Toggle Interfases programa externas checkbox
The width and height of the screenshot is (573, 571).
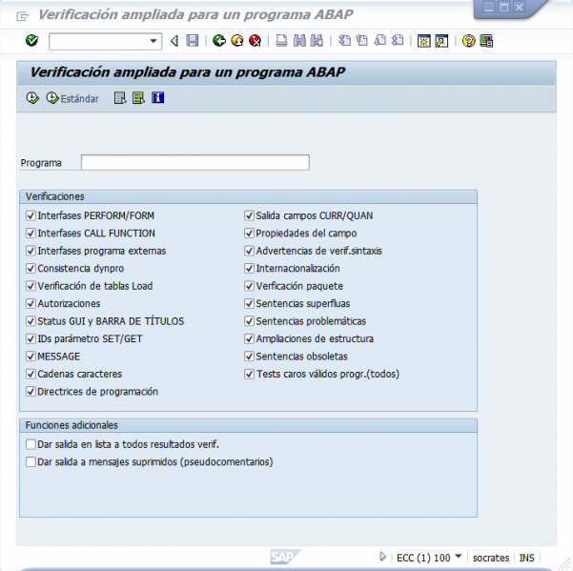(x=31, y=251)
